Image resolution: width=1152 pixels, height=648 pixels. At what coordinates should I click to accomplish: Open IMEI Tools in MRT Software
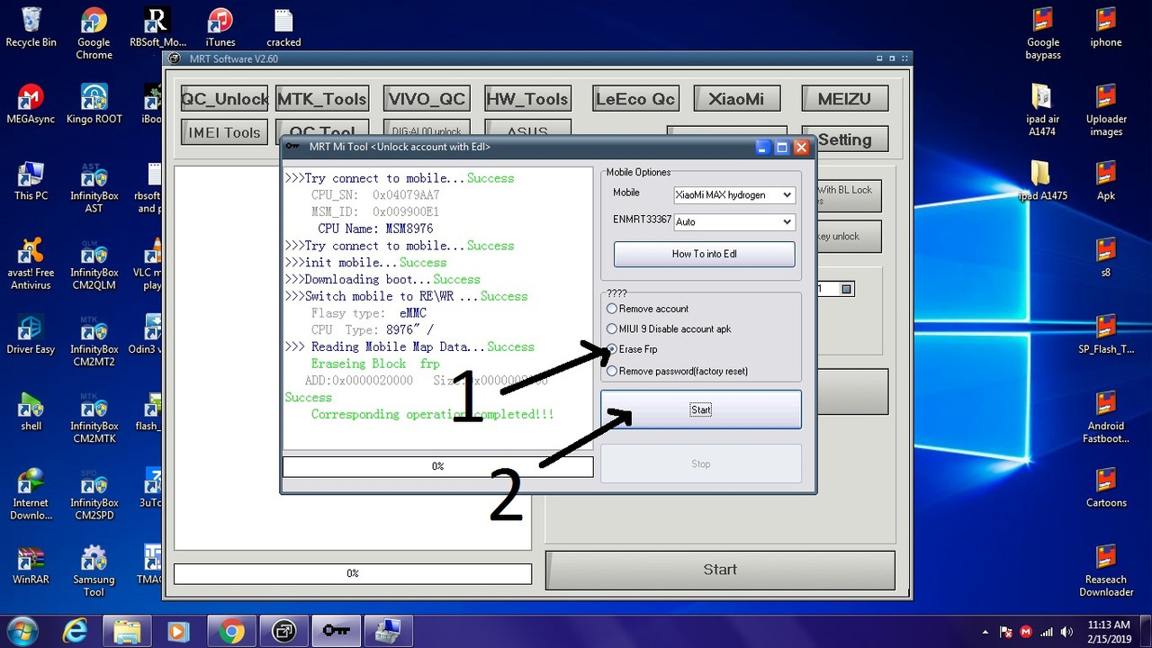(224, 132)
